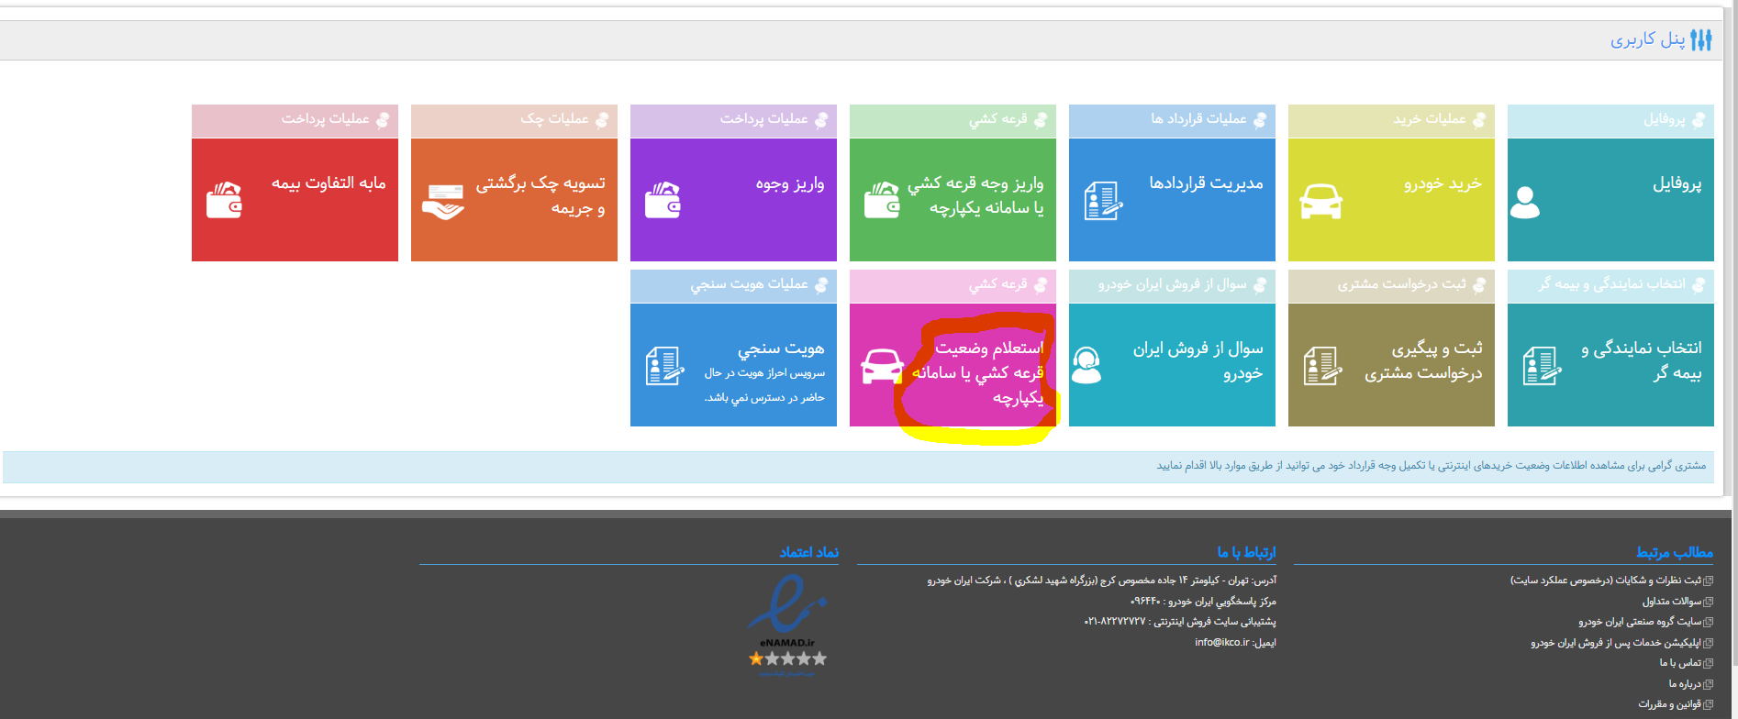Screen dimensions: 1738x719
Task: Open انتخاب نمایندگی و بیمه گر tile title
Action: coord(1641,360)
